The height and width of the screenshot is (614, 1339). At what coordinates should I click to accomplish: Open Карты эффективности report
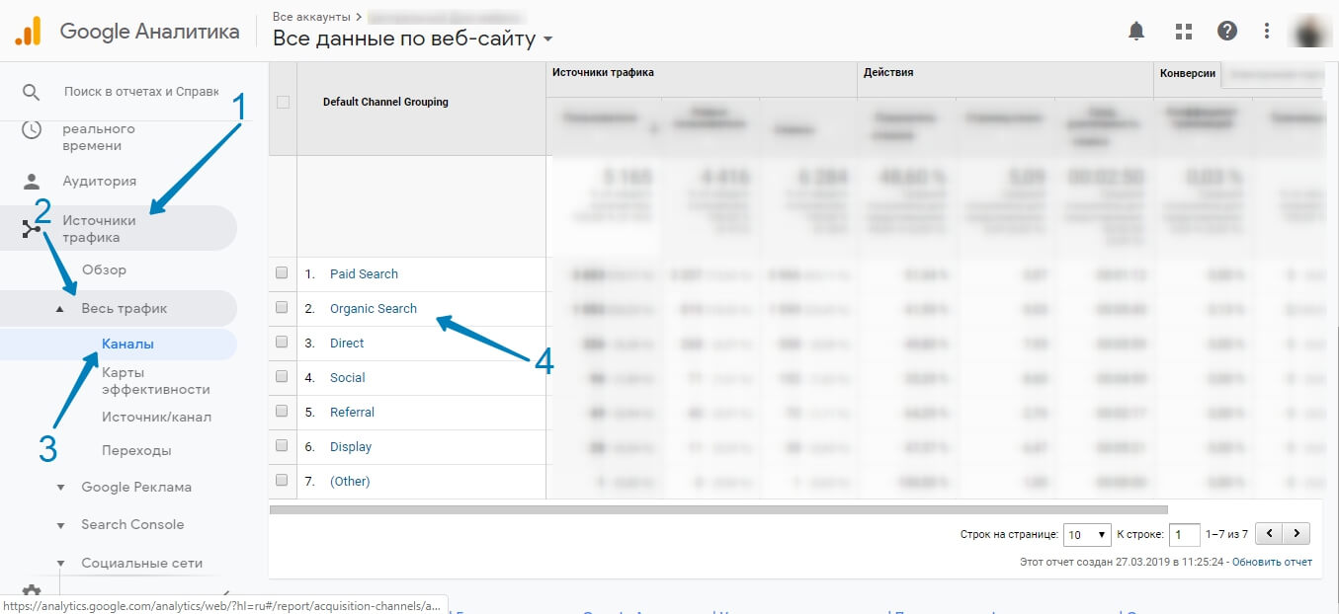tap(156, 381)
